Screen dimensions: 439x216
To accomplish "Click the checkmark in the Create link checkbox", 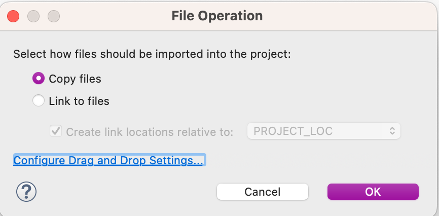I will click(x=56, y=131).
